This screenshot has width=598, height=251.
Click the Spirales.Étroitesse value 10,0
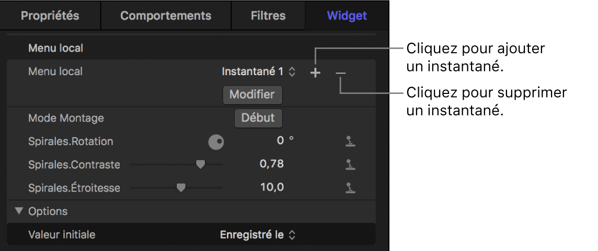point(272,187)
